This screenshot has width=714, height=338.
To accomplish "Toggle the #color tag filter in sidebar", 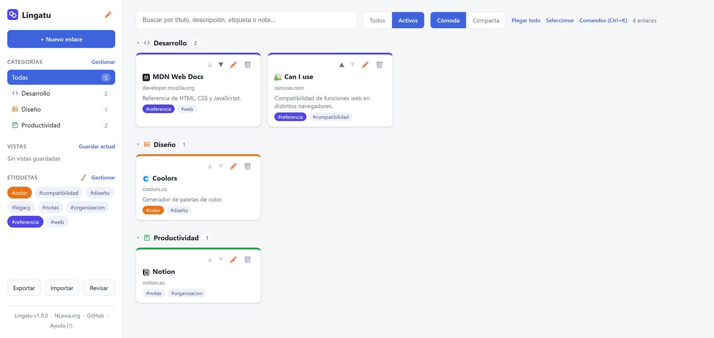I will pyautogui.click(x=20, y=193).
